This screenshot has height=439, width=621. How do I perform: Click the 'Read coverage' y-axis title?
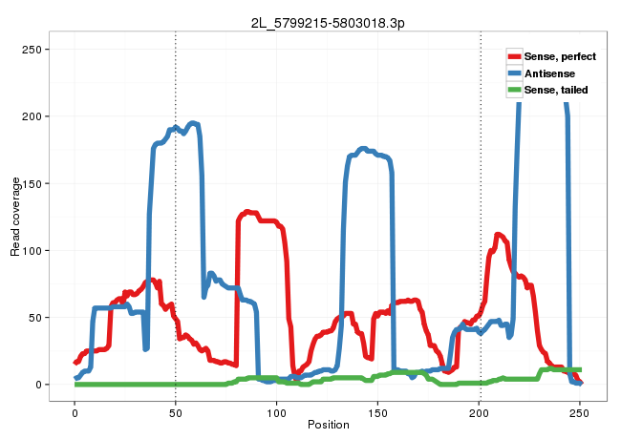(x=15, y=217)
